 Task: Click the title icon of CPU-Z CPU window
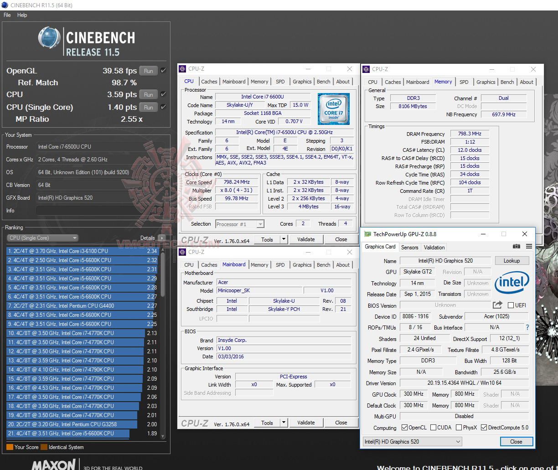click(x=183, y=69)
